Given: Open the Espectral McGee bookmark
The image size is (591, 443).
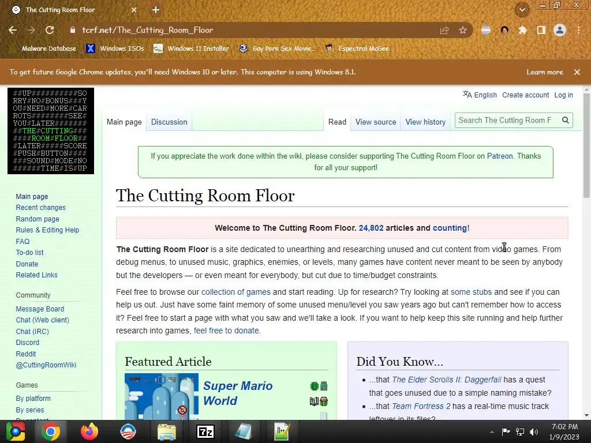Looking at the screenshot, I should click(357, 48).
